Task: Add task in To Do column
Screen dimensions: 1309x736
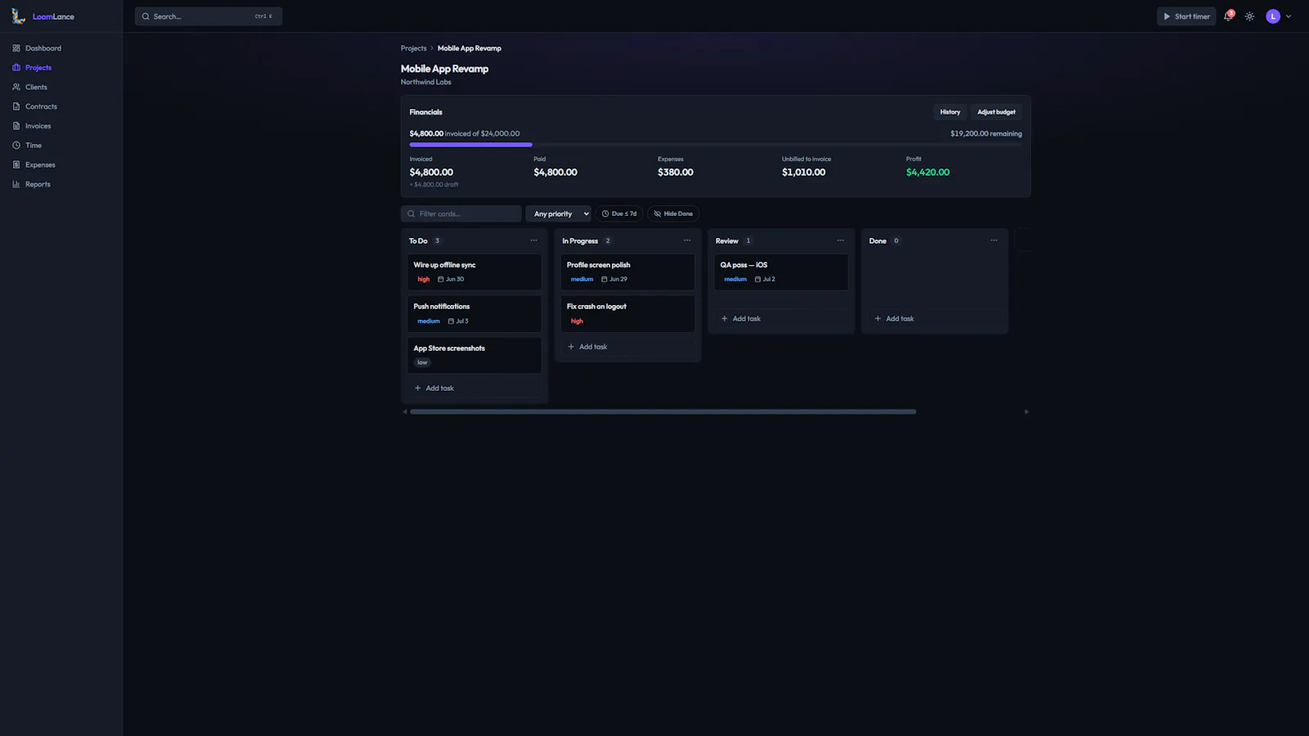Action: (x=475, y=388)
